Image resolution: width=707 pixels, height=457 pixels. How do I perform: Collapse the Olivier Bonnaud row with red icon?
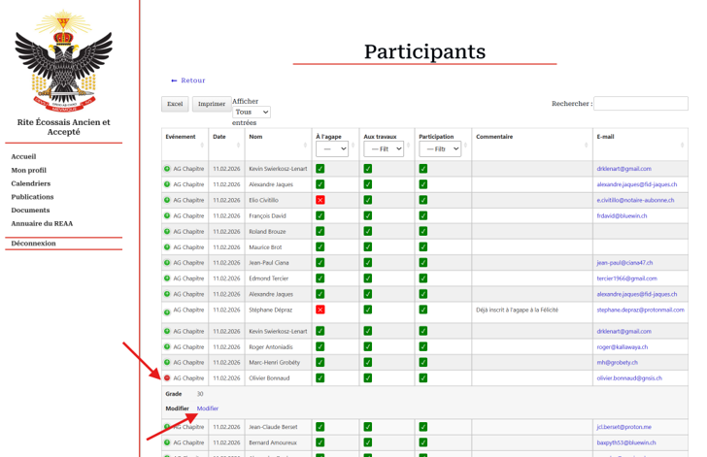[x=167, y=378]
